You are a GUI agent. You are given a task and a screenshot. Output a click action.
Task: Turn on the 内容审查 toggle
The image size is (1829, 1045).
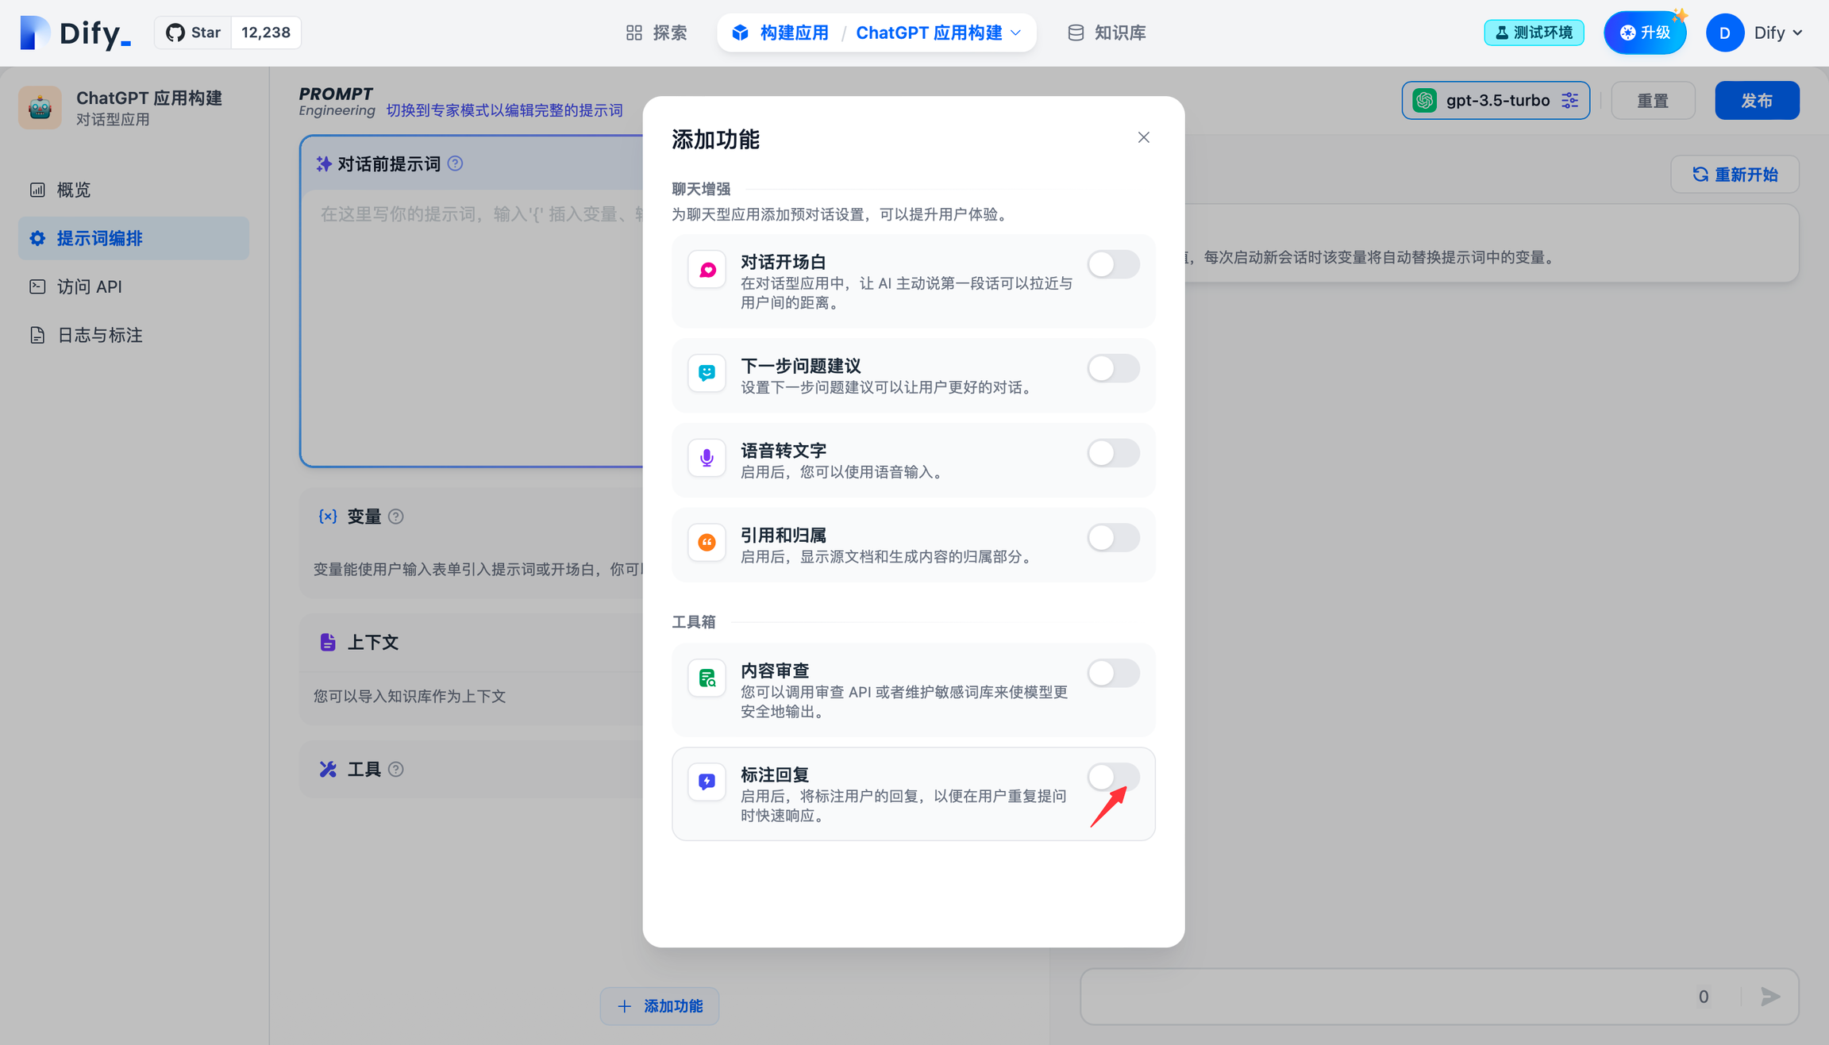click(x=1113, y=673)
